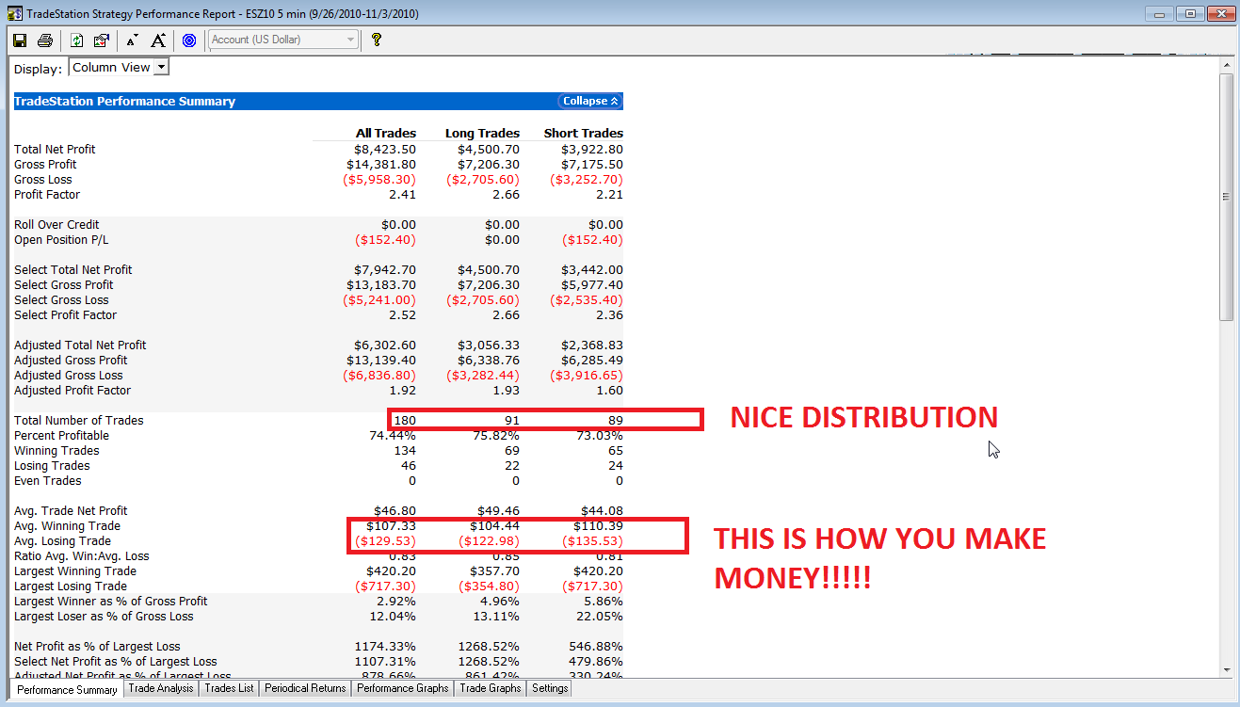This screenshot has width=1240, height=707.
Task: Collapse the TradeStation Performance Summary section
Action: coord(590,101)
